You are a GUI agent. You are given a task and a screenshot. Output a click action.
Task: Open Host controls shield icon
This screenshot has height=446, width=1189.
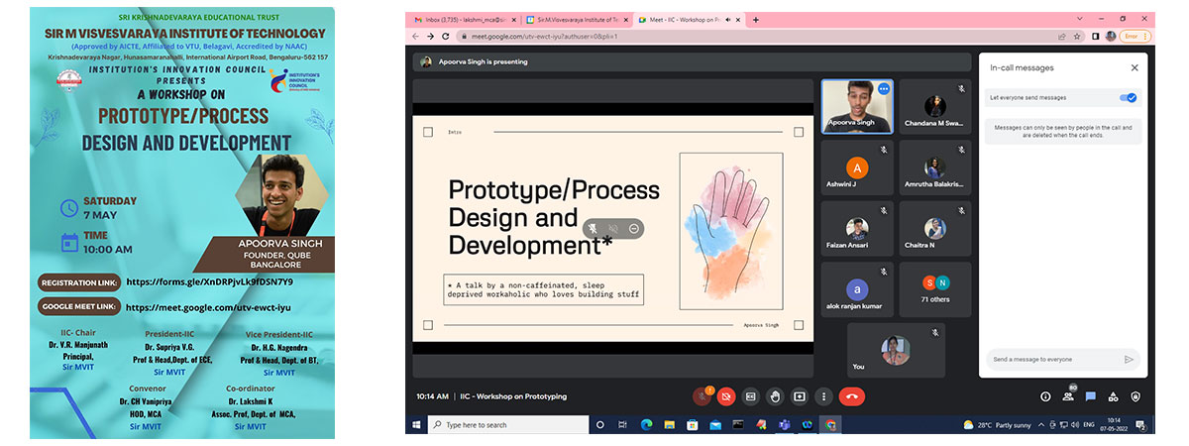click(1135, 395)
